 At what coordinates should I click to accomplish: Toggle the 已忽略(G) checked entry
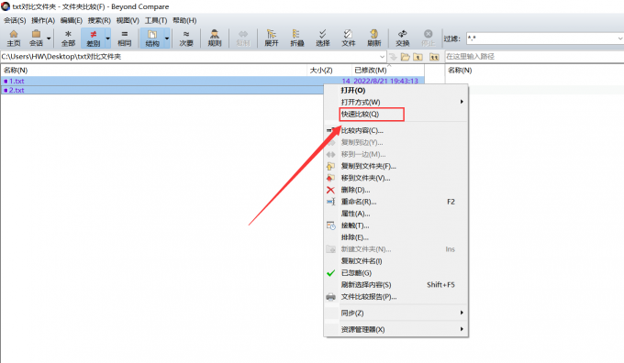[x=396, y=273]
